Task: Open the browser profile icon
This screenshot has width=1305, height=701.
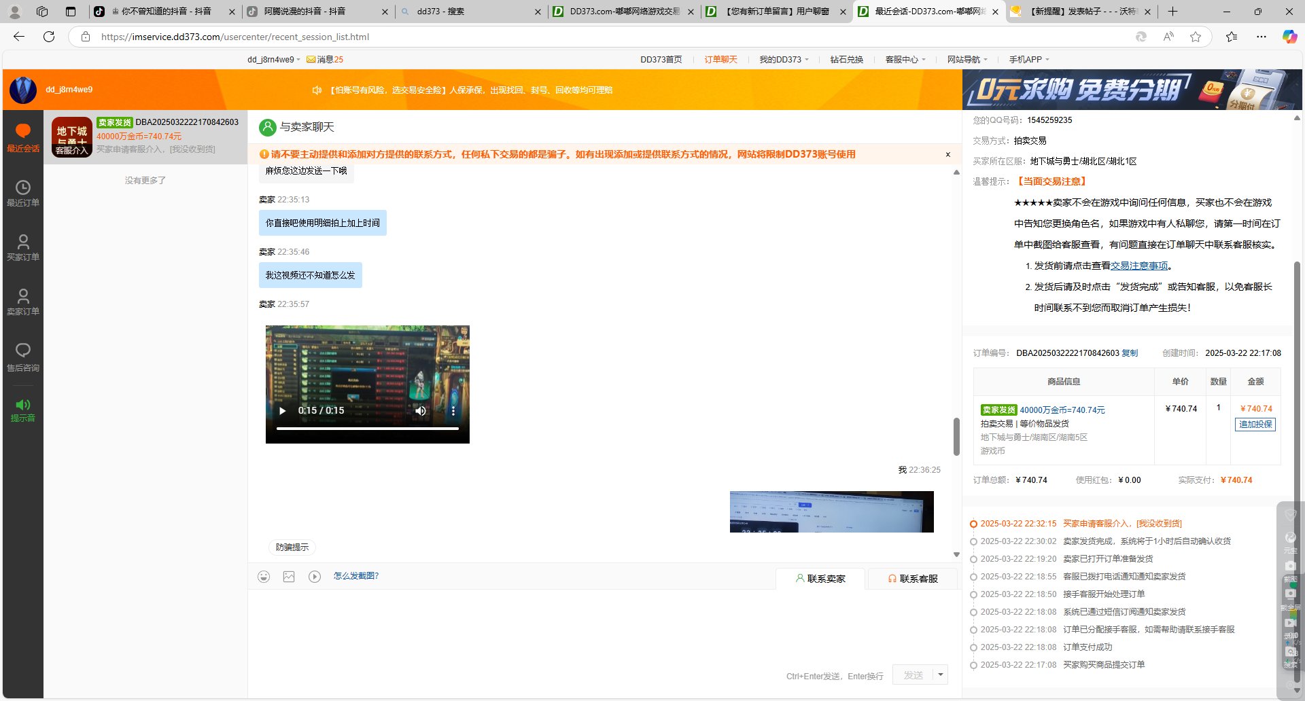Action: [x=15, y=12]
